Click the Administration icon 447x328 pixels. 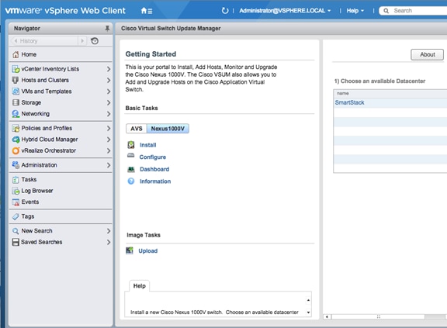[x=16, y=165]
